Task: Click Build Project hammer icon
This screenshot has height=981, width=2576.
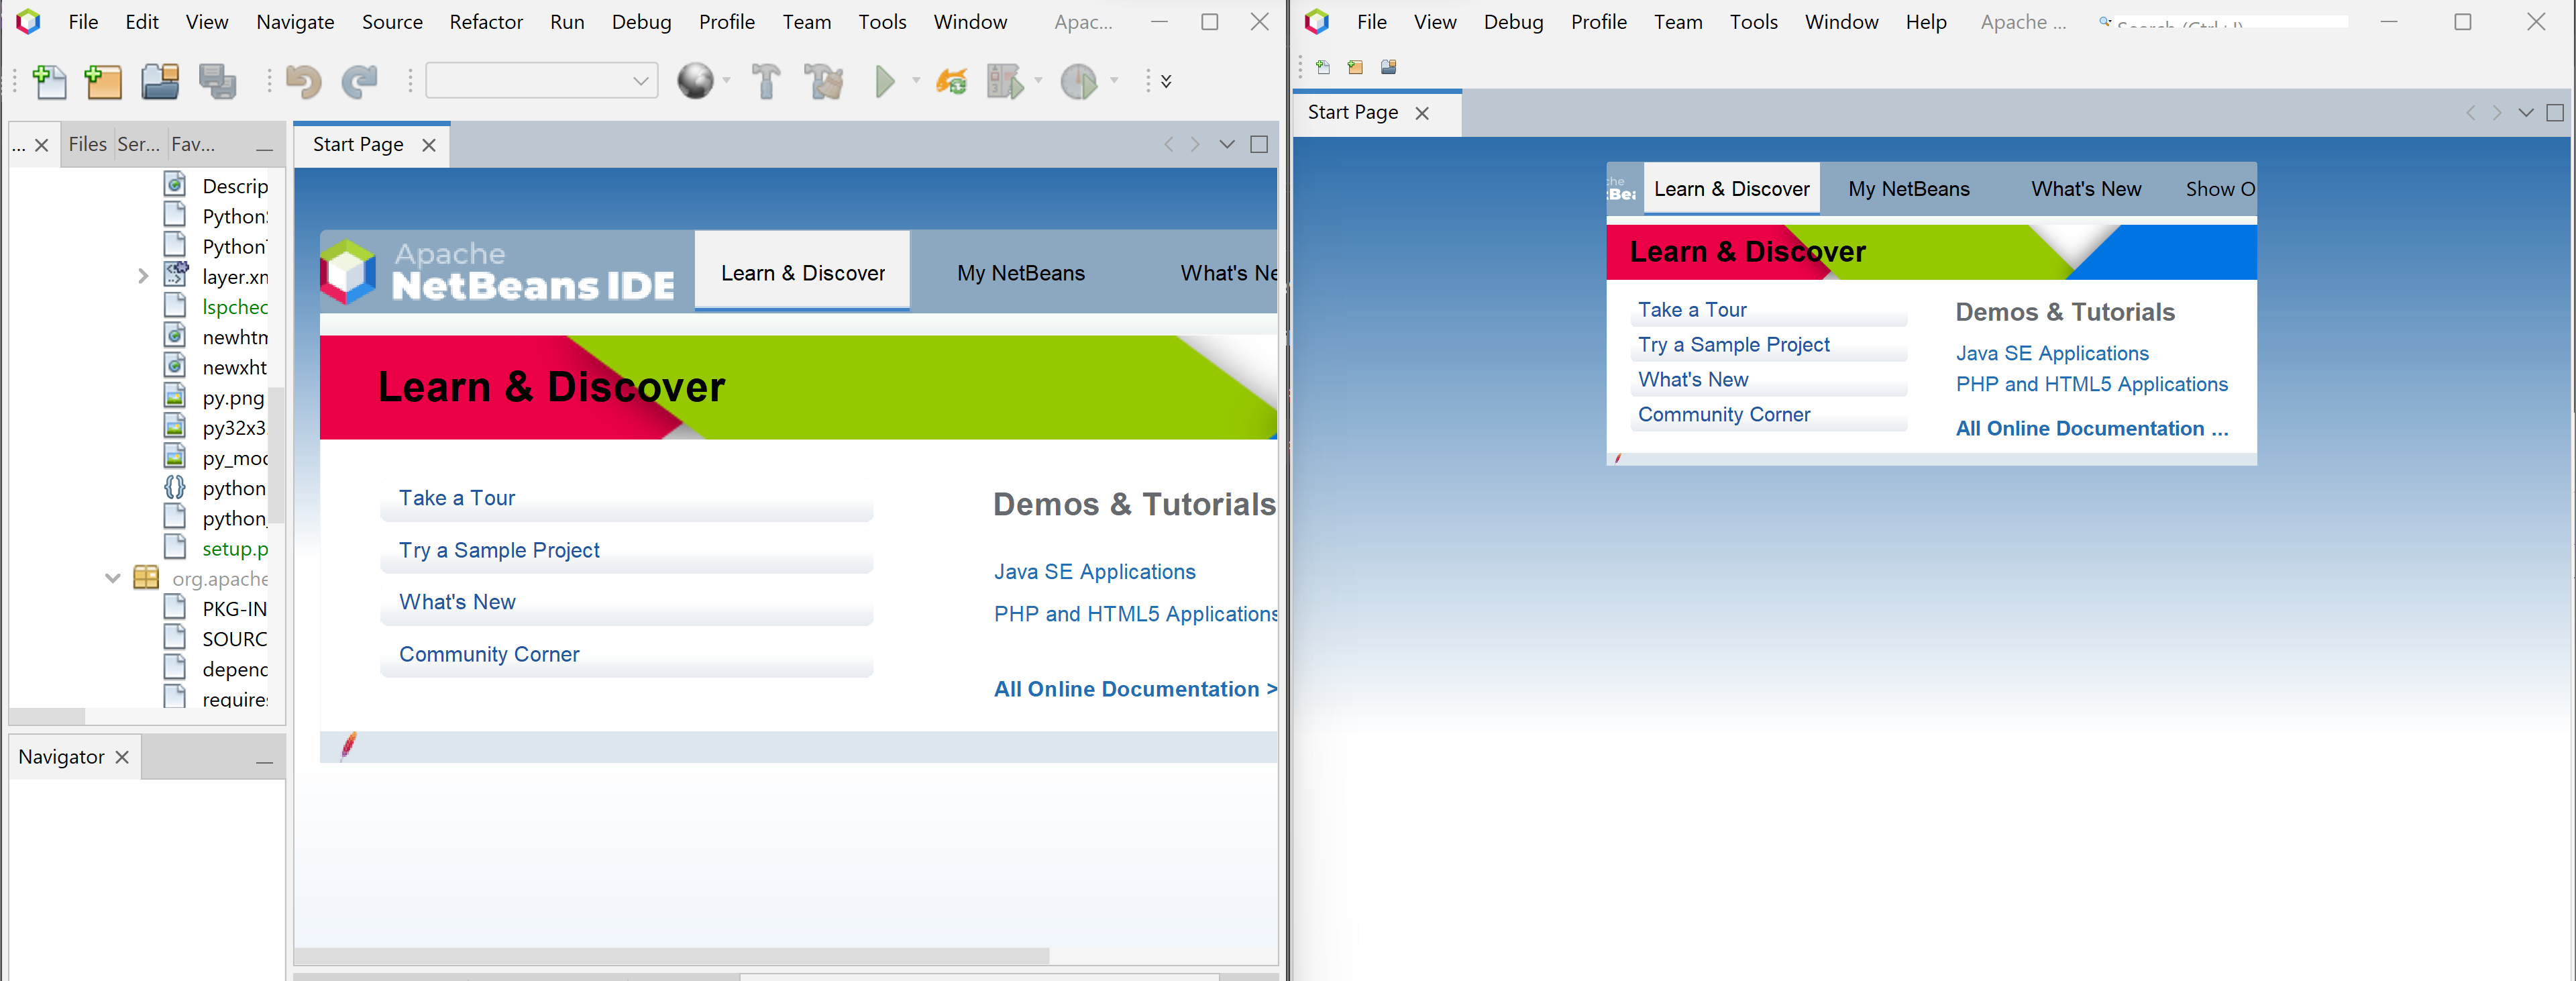Action: (x=766, y=81)
